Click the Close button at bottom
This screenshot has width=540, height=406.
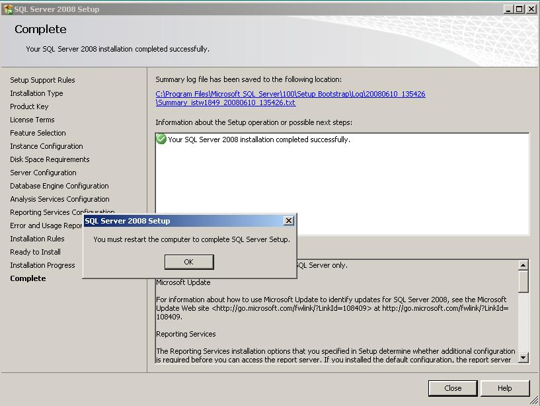453,388
